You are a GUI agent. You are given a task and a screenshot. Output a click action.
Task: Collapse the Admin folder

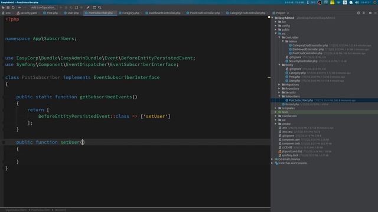[x=283, y=41]
